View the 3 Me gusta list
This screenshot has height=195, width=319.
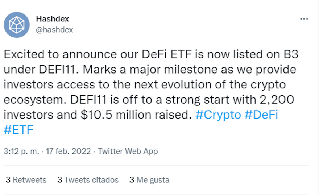click(149, 180)
